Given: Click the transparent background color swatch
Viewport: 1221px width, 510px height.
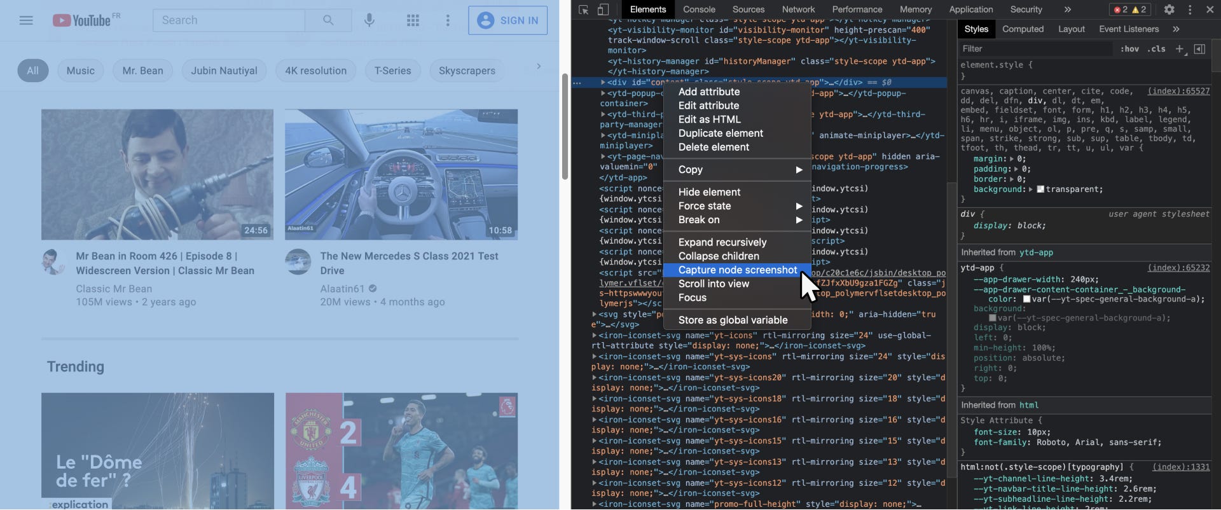Looking at the screenshot, I should 1040,190.
